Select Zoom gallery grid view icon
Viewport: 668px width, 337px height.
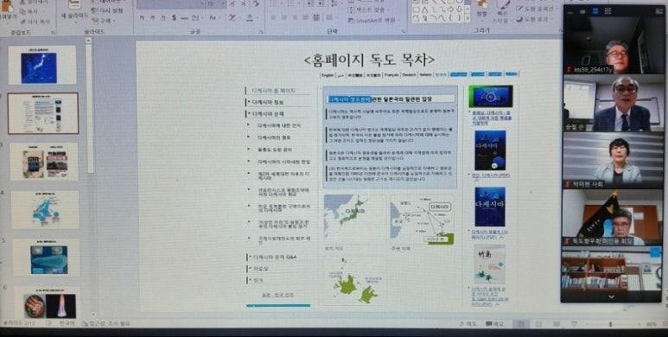[x=608, y=11]
